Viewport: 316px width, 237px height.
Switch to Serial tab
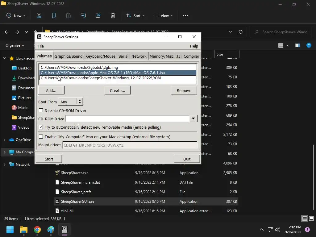pos(123,56)
